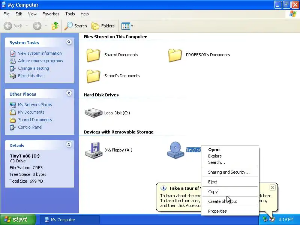Screen dimensions: 300x225
Task: Open the Help menu
Action: pos(85,14)
